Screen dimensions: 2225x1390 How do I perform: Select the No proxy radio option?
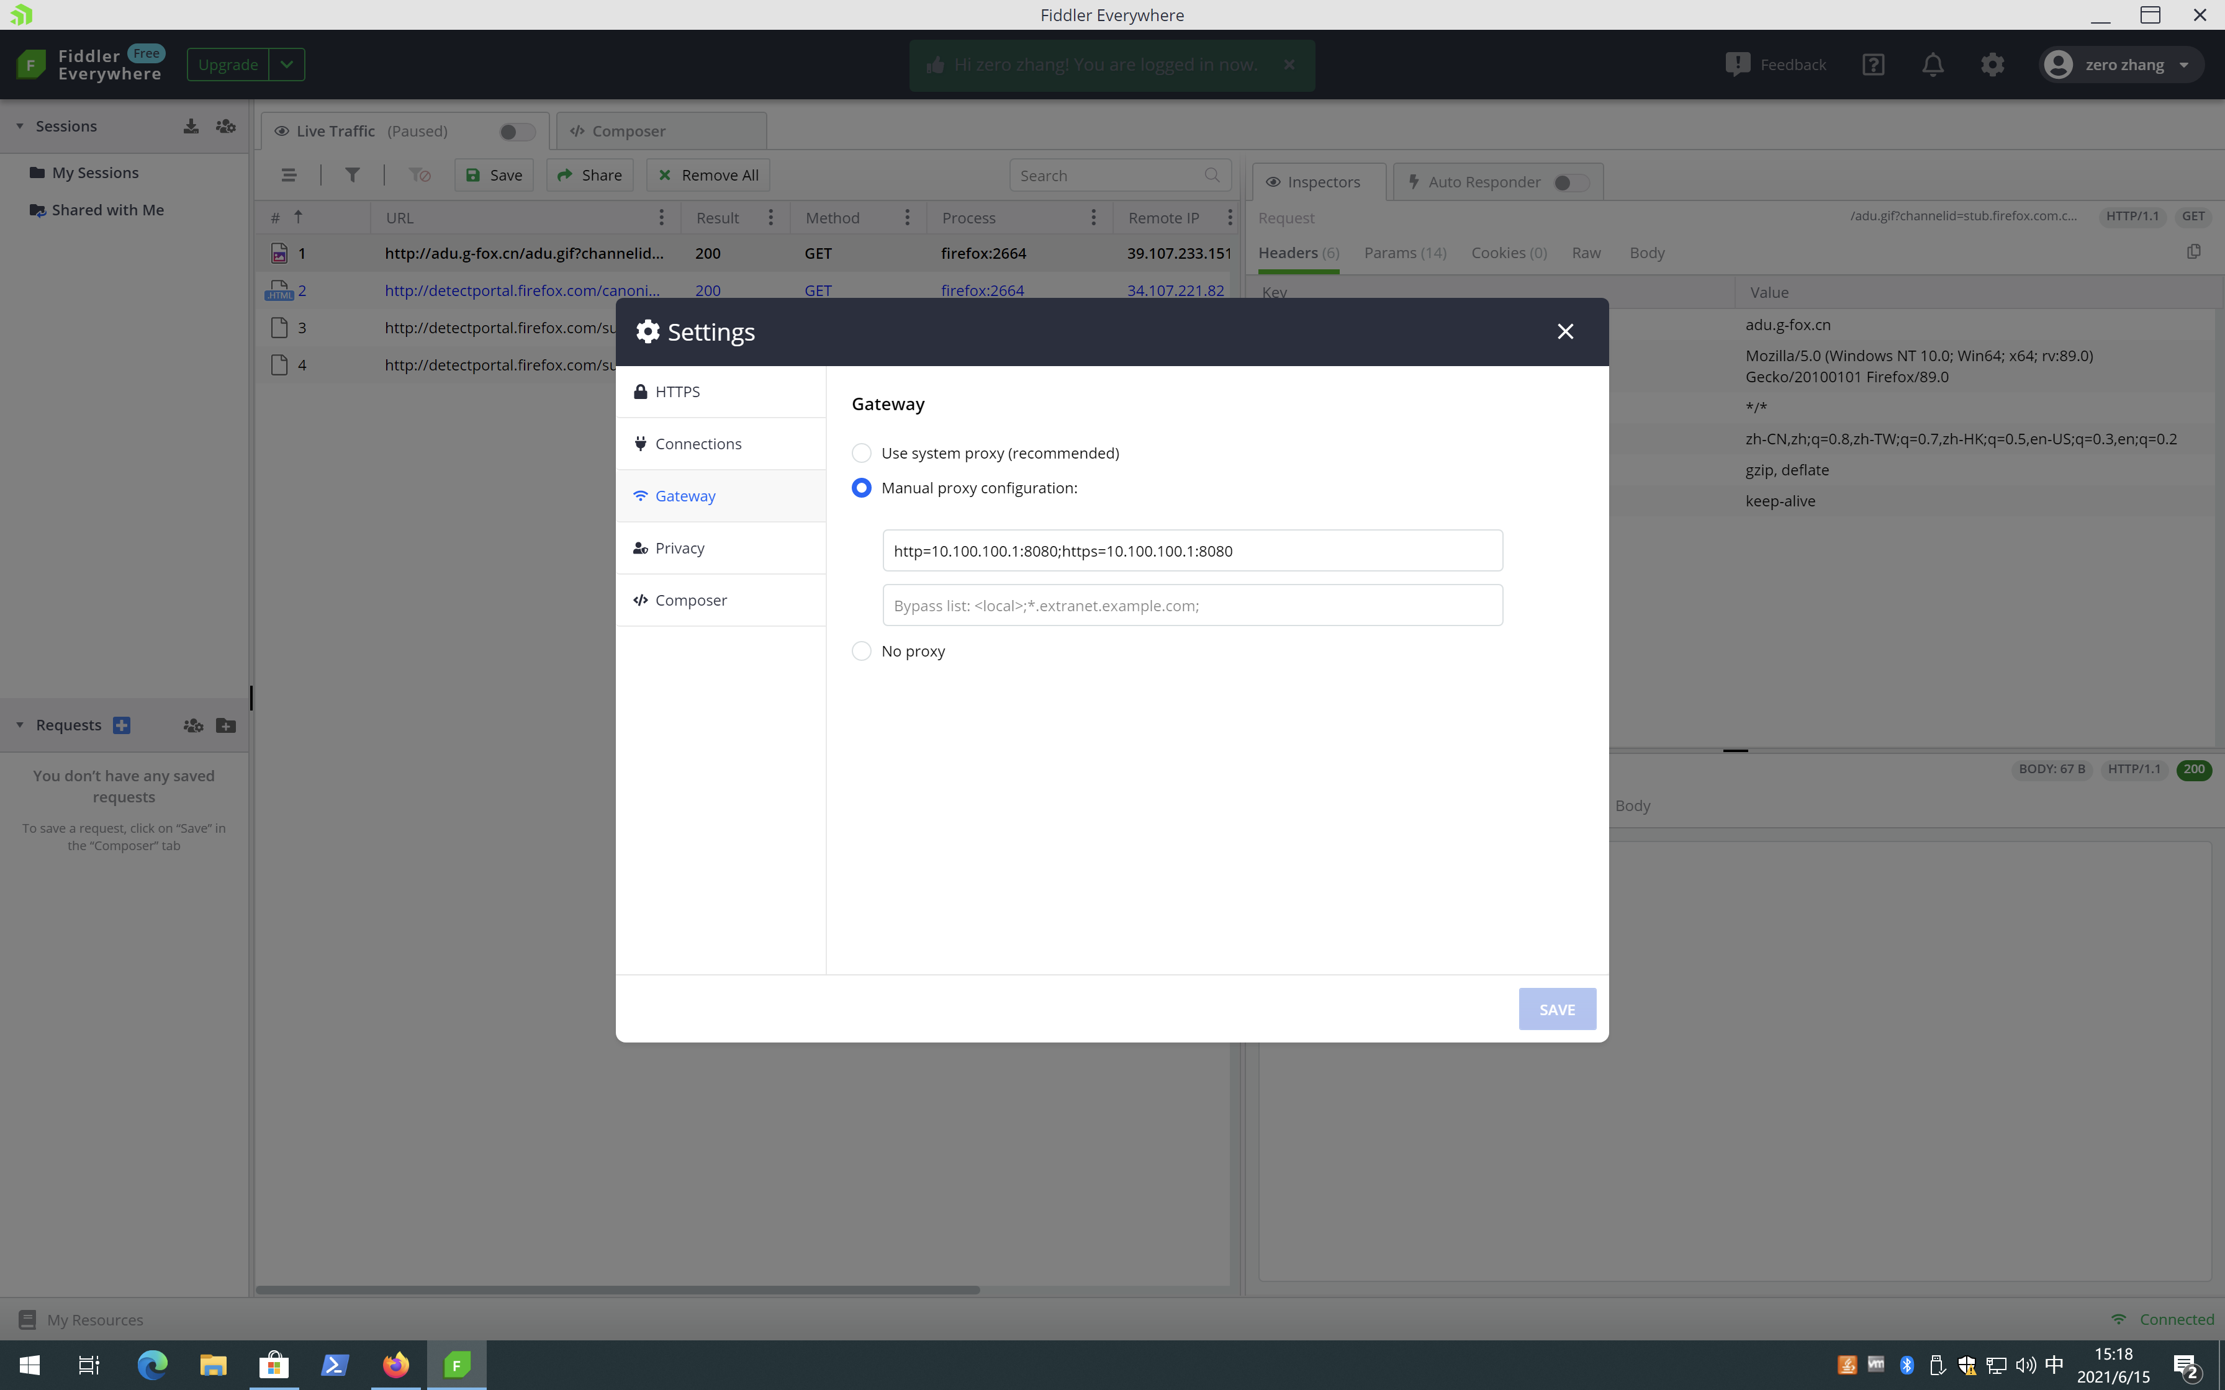pyautogui.click(x=860, y=651)
